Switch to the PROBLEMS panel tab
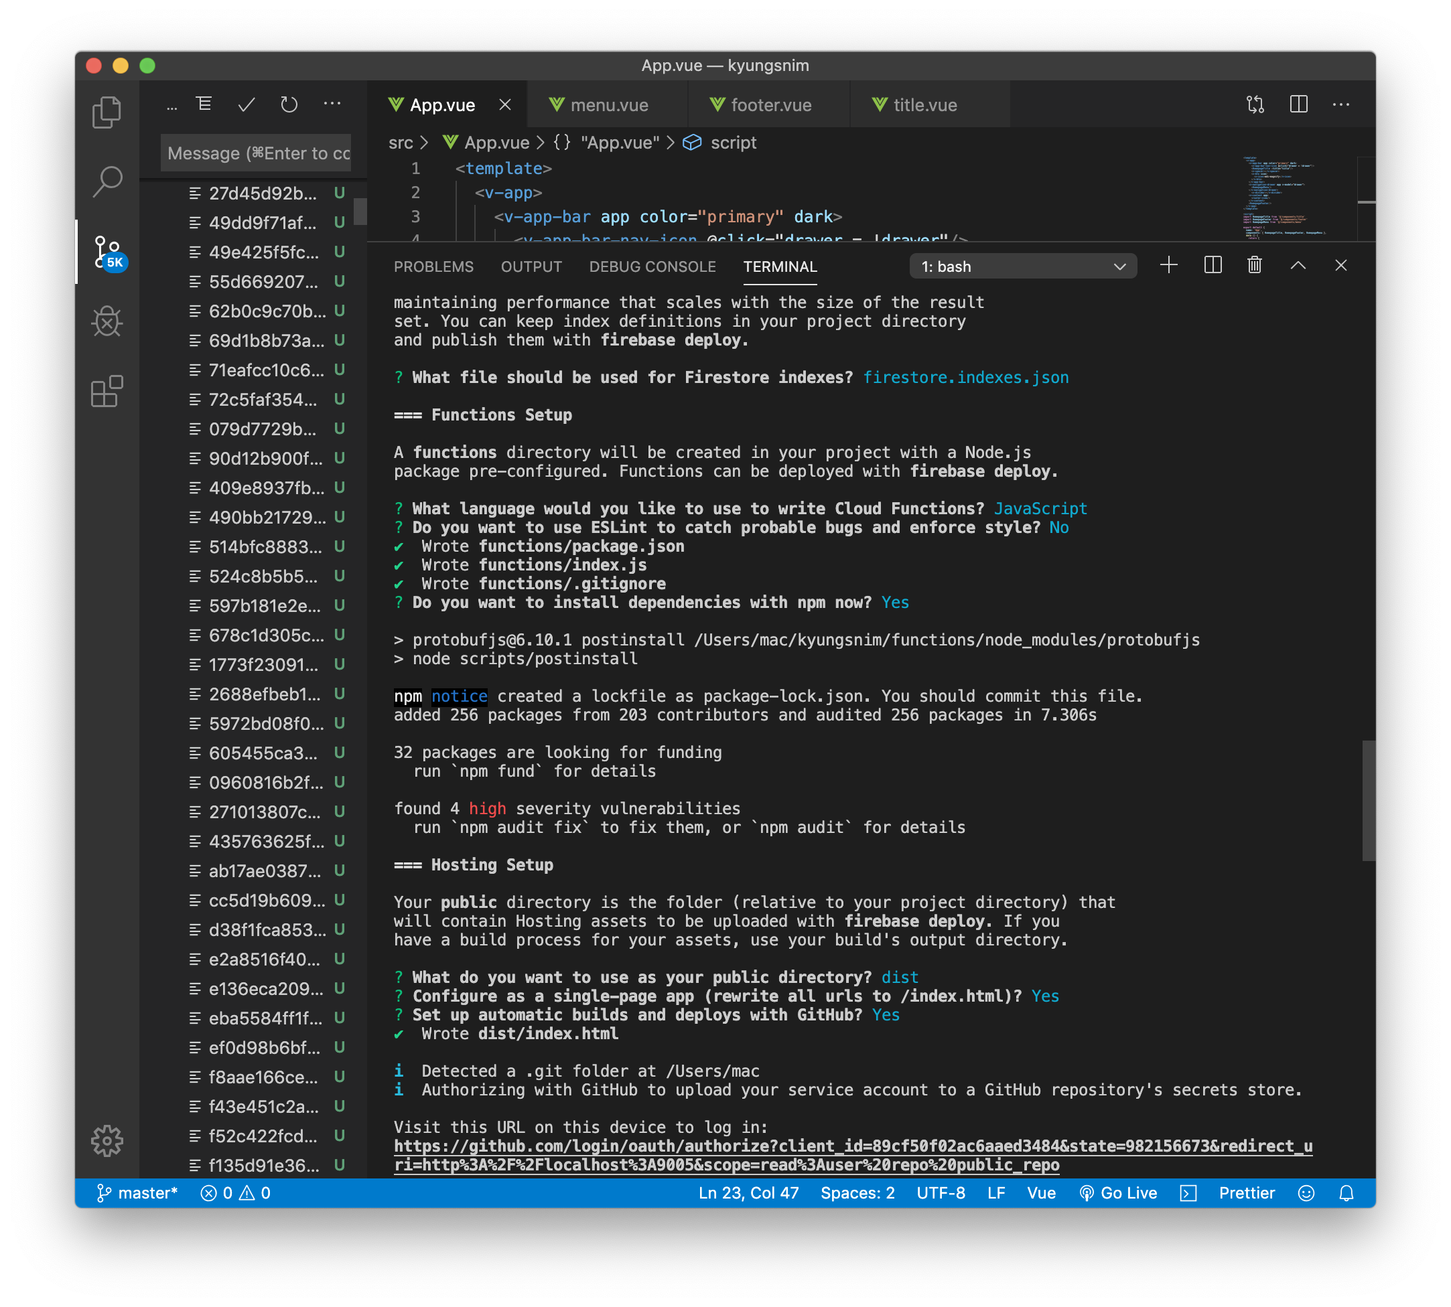 (433, 266)
